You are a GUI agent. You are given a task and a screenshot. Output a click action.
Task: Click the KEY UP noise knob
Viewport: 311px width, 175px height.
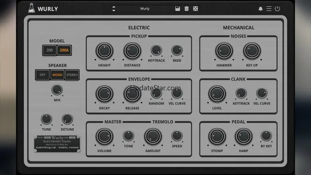tap(252, 51)
